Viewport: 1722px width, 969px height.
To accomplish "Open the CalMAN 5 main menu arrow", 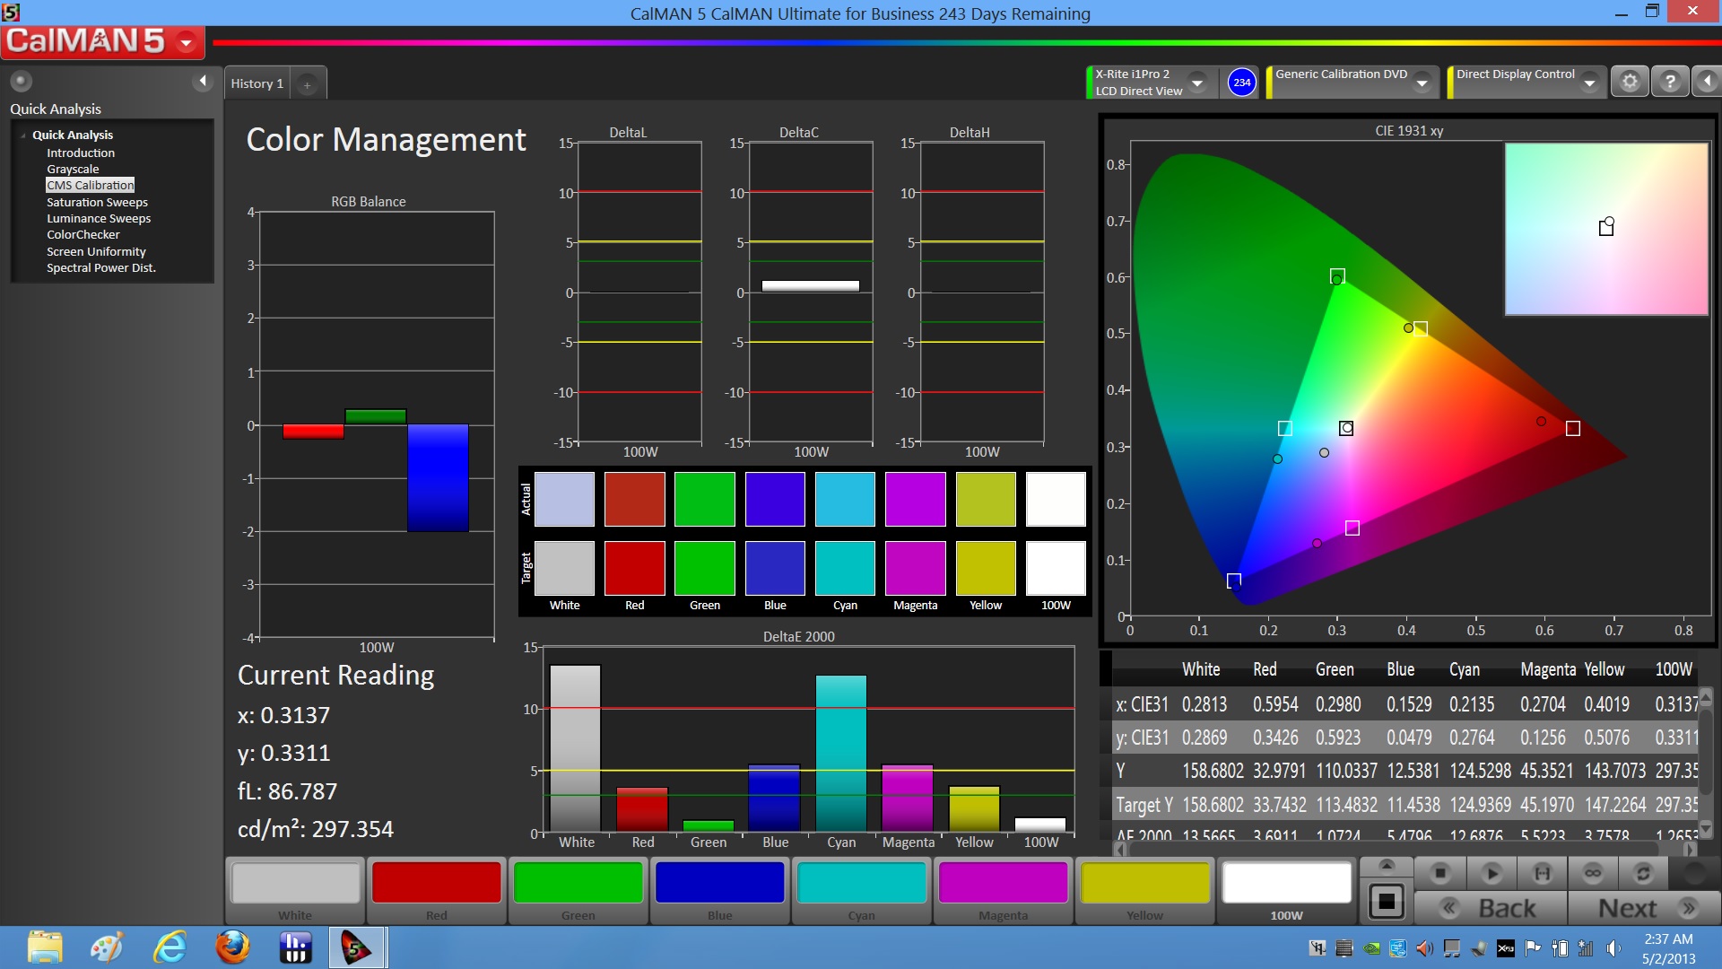I will click(x=187, y=41).
